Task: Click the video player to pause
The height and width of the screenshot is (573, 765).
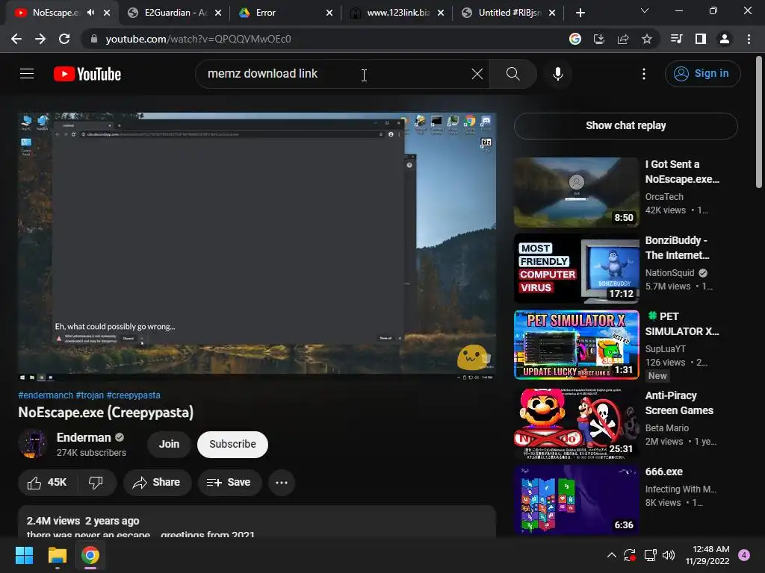Action: [257, 246]
